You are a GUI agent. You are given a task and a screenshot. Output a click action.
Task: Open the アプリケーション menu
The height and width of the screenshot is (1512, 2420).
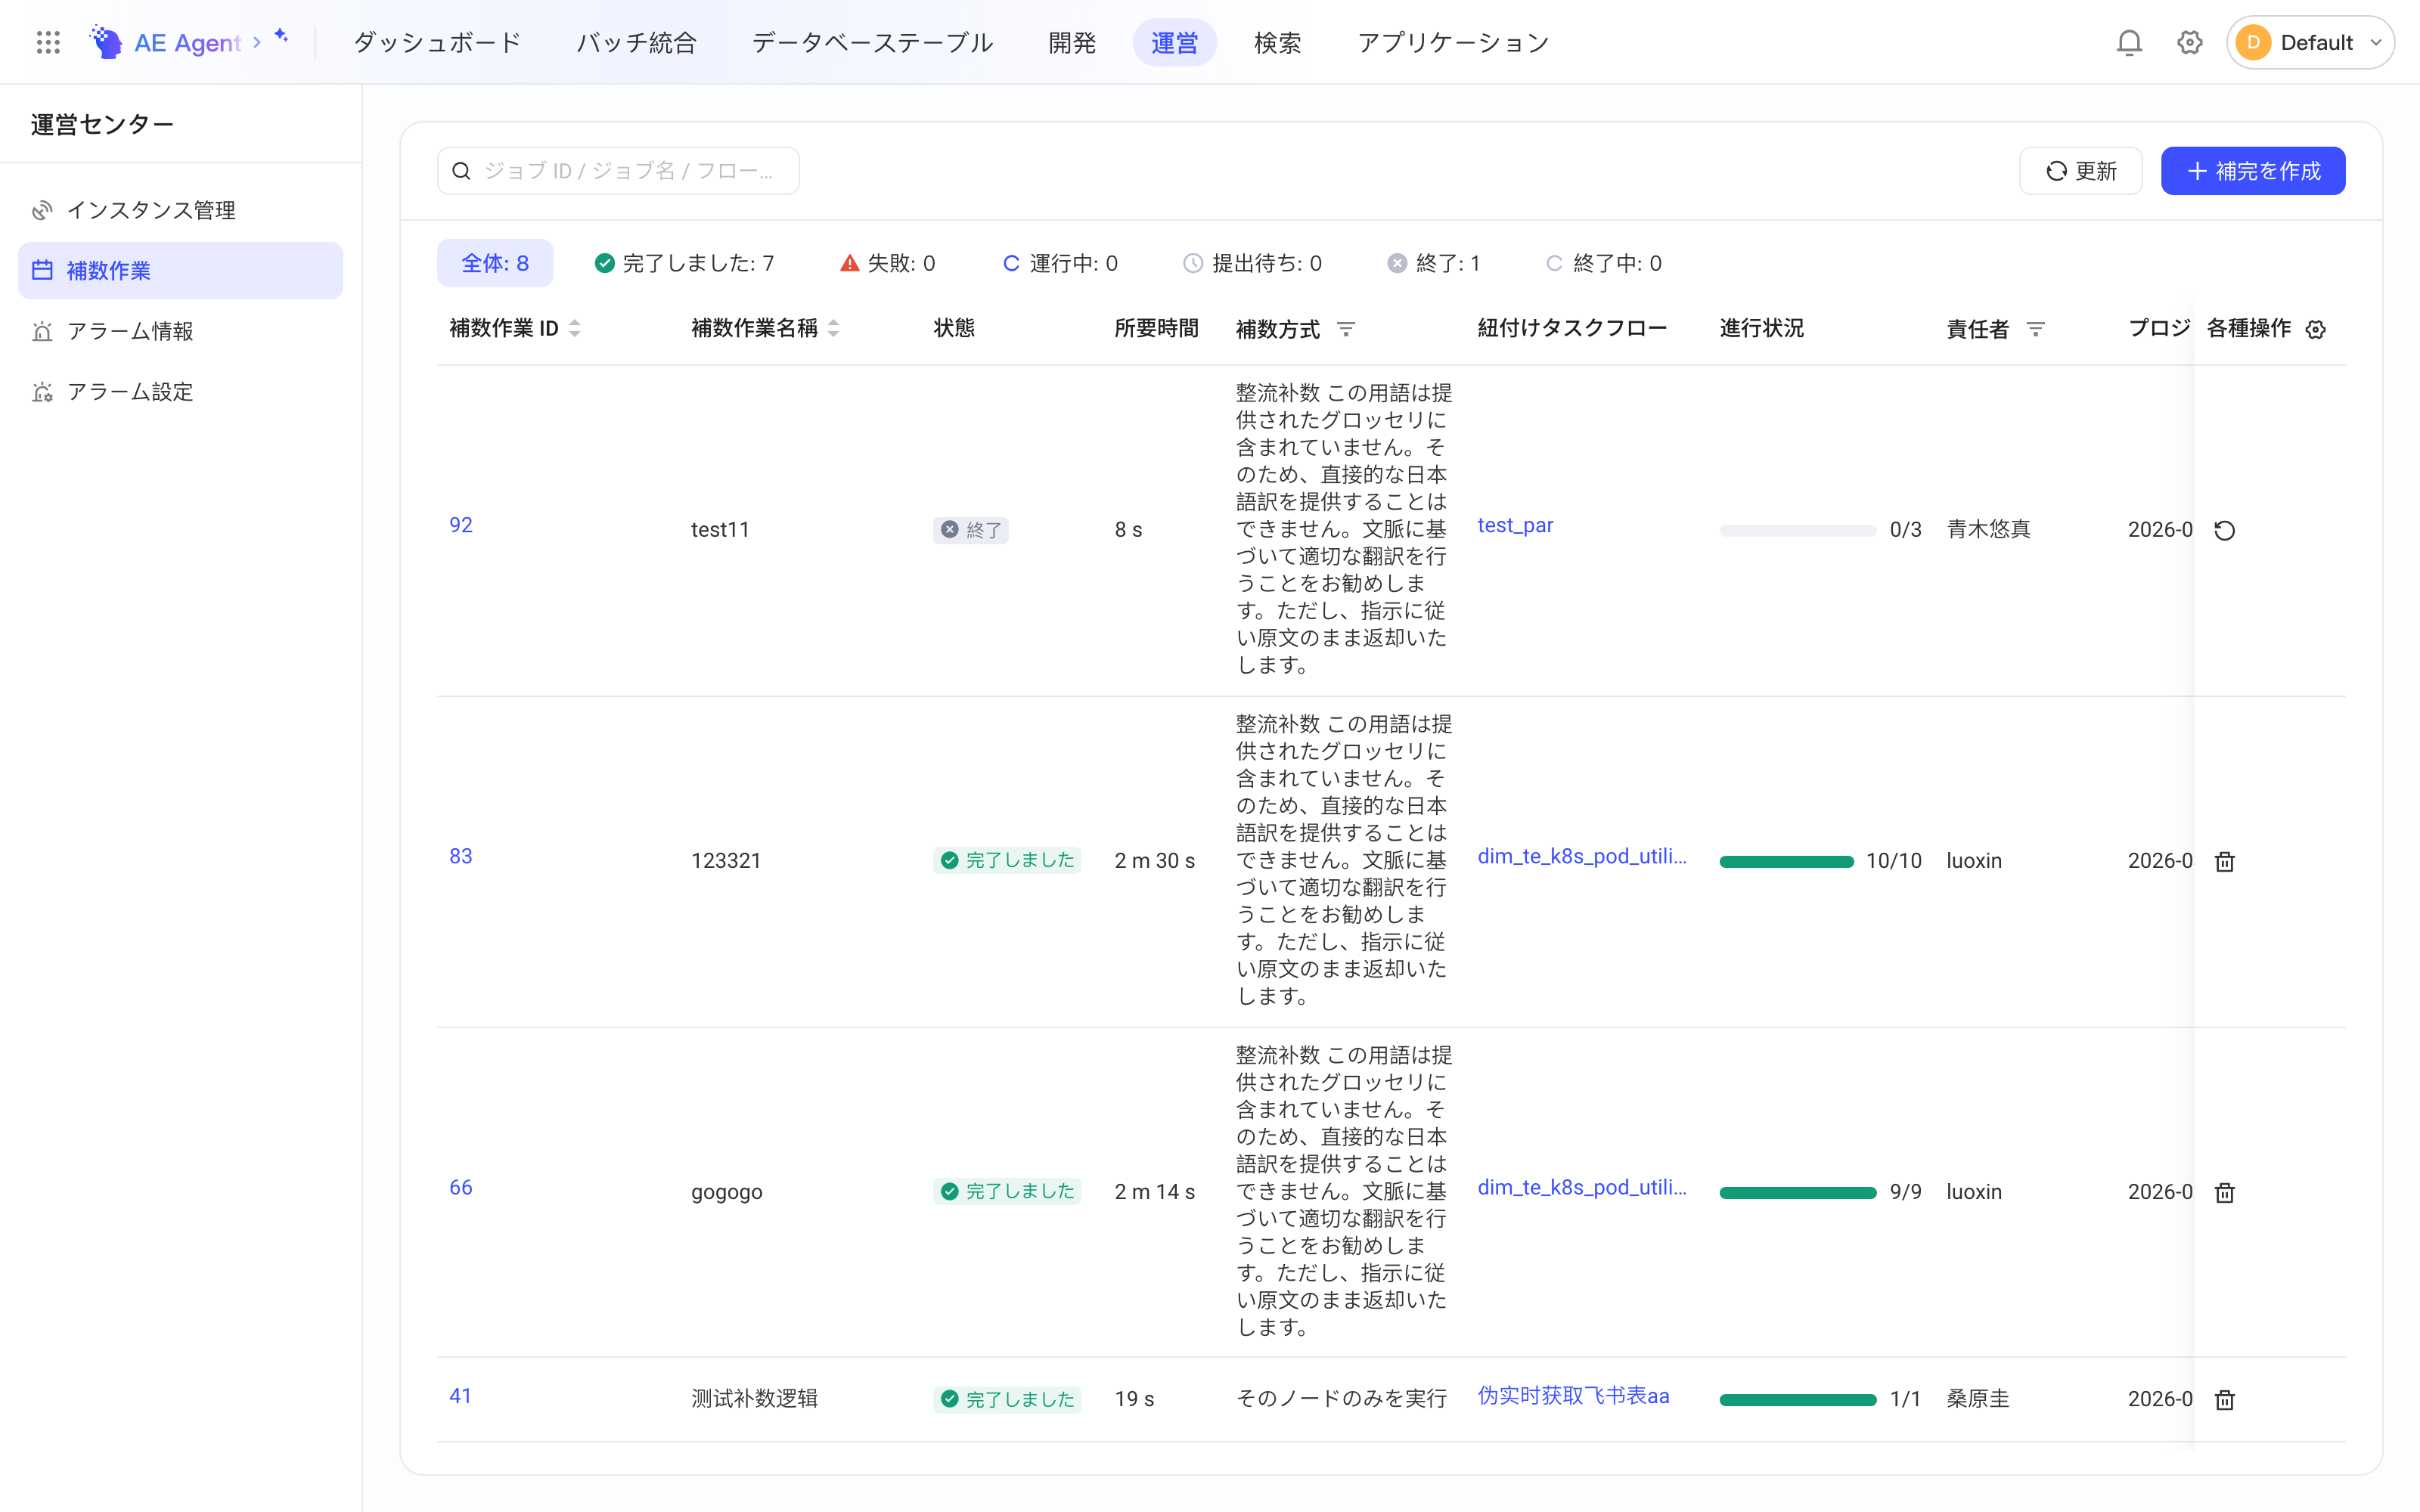1454,42
